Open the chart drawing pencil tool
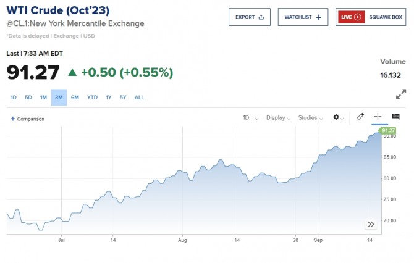414x263 pixels. pos(360,117)
